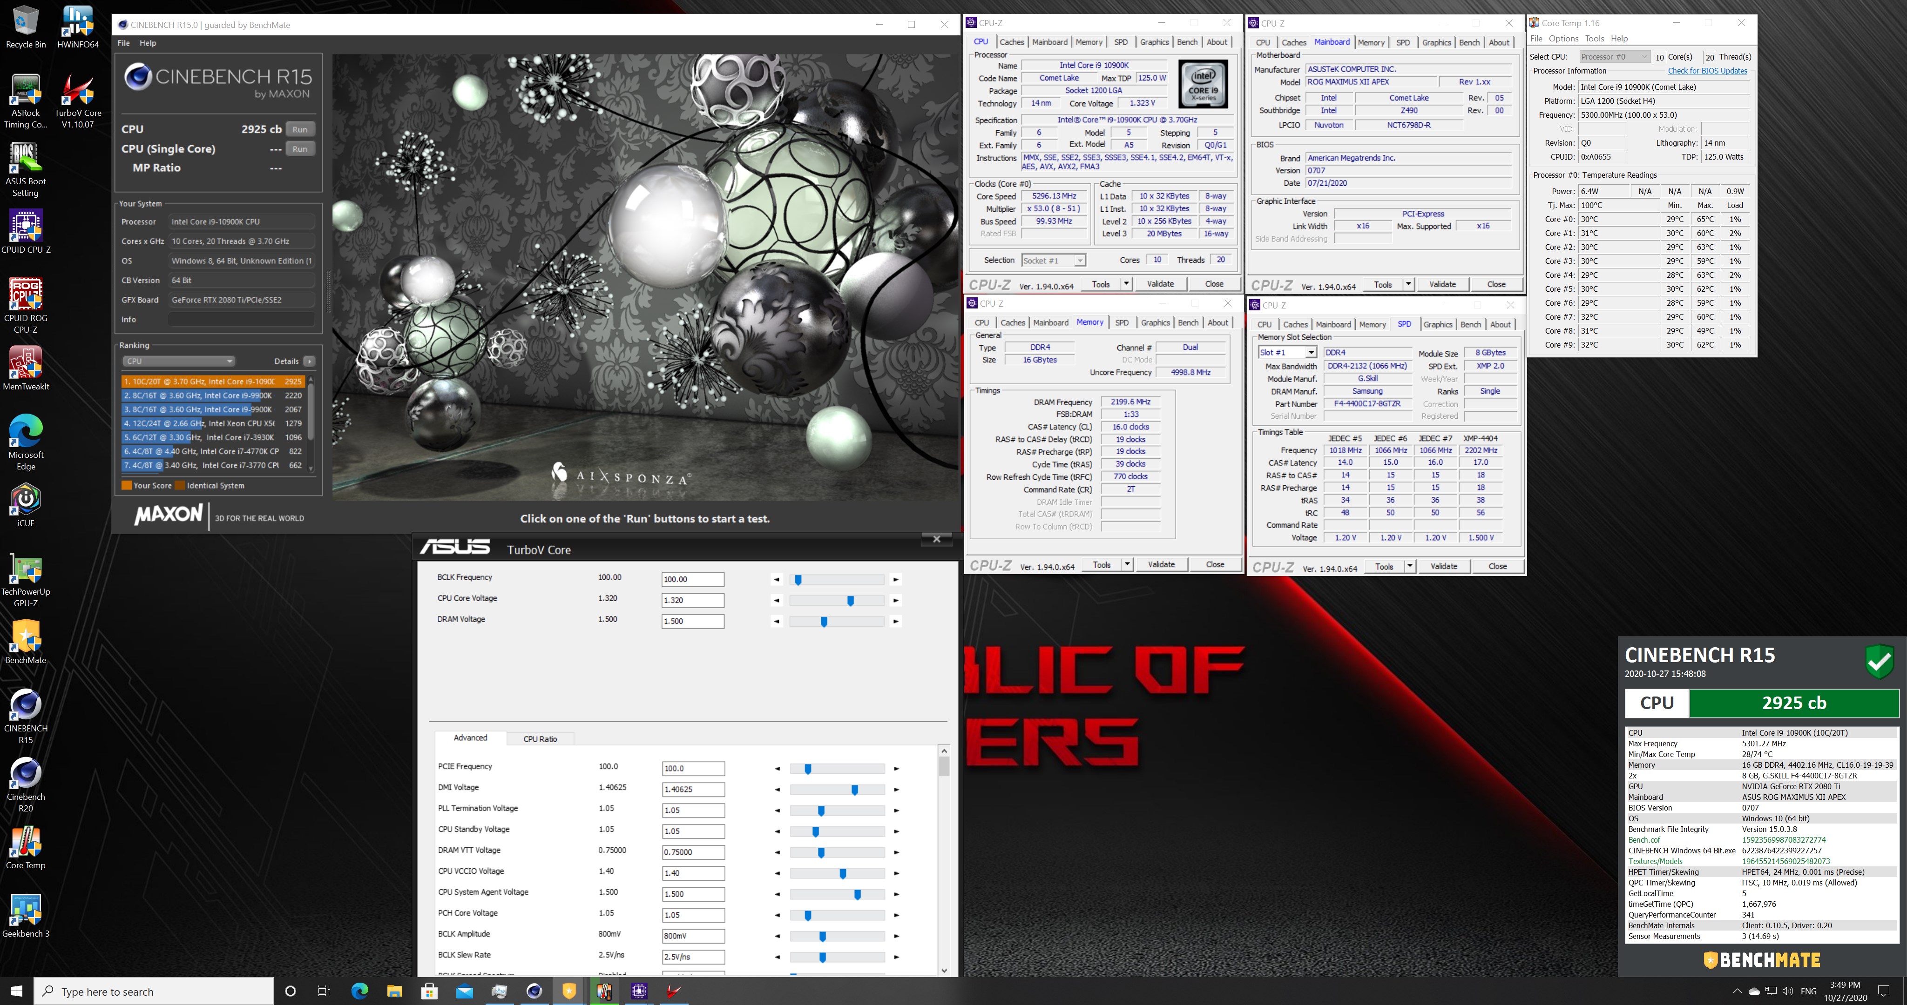Open File Explorer from the taskbar

tap(395, 991)
